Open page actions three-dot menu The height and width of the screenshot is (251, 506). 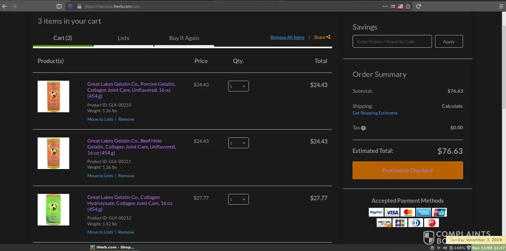385,6
